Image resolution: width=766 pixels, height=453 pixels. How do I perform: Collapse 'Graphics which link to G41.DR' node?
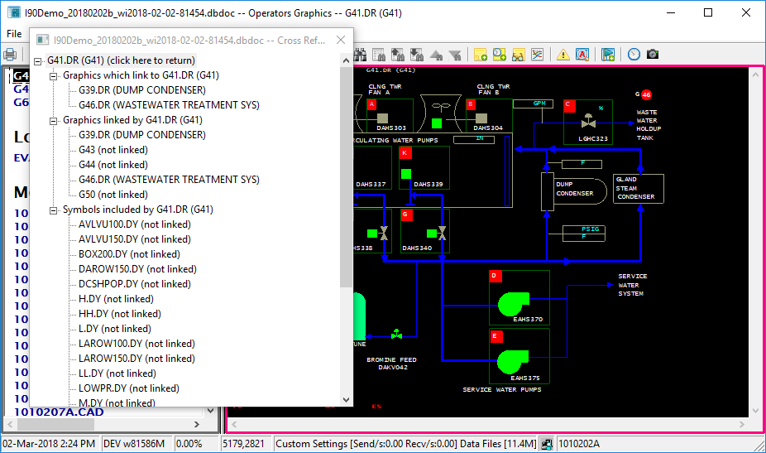(53, 76)
